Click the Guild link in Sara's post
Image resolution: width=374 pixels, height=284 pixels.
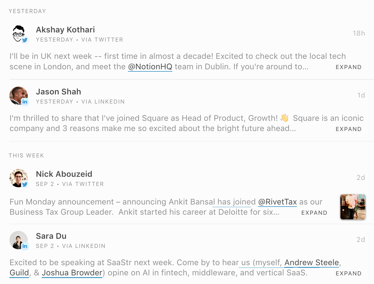19,273
